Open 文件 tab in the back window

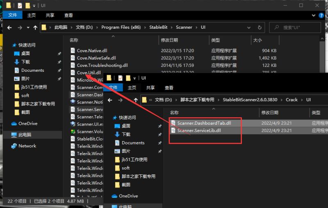tap(13, 15)
